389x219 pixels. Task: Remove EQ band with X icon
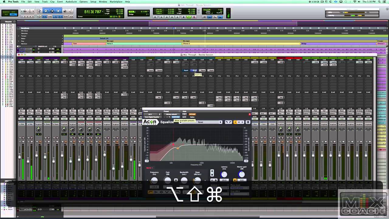212,175
